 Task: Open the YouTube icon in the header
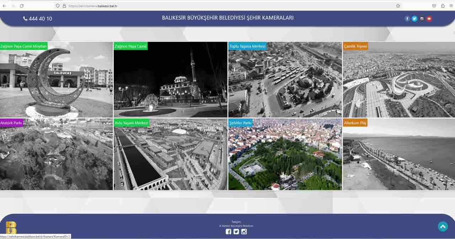[x=429, y=19]
